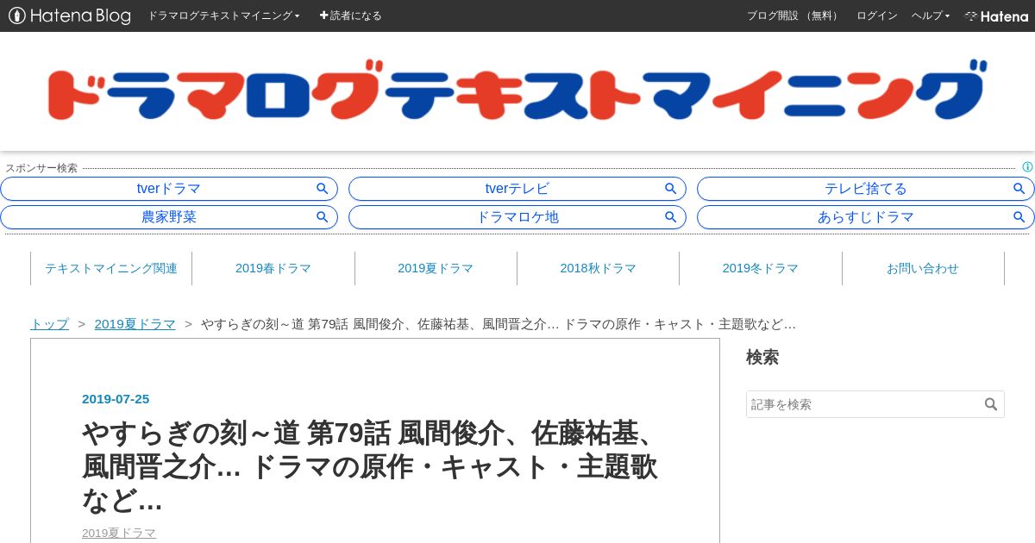Open テキストマイニング関連 nav tab
Screen dimensions: 1035x543
click(111, 268)
